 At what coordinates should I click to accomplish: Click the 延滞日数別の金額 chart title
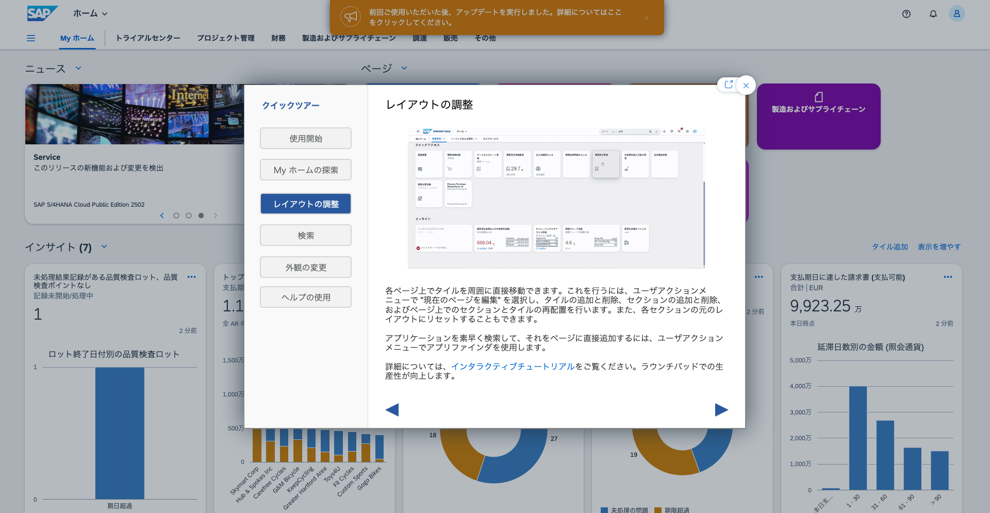click(871, 347)
